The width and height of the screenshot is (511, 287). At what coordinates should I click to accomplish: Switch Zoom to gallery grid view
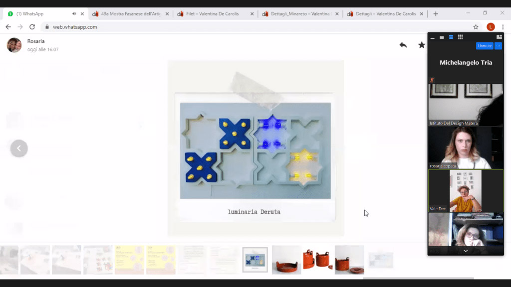tap(460, 37)
